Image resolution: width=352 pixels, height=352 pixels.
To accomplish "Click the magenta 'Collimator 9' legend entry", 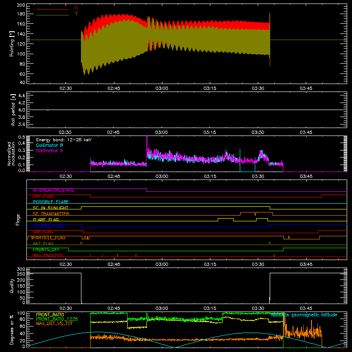I will [49, 150].
